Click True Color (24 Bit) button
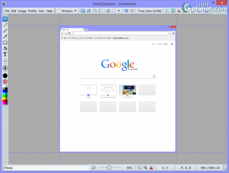The image size is (229, 173). [150, 11]
